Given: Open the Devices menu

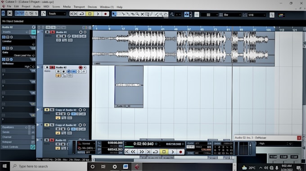Looking at the screenshot, I should (x=92, y=7).
